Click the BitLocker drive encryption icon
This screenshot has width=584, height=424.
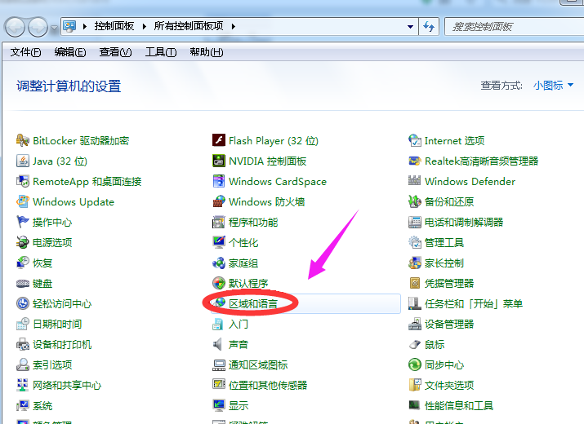click(23, 140)
